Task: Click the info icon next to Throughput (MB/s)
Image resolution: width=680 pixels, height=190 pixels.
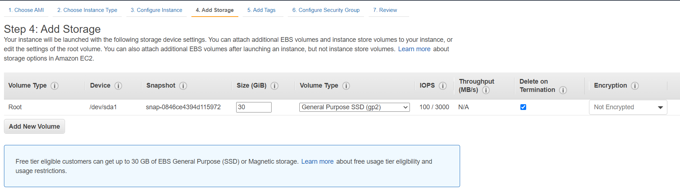Action: click(x=486, y=90)
